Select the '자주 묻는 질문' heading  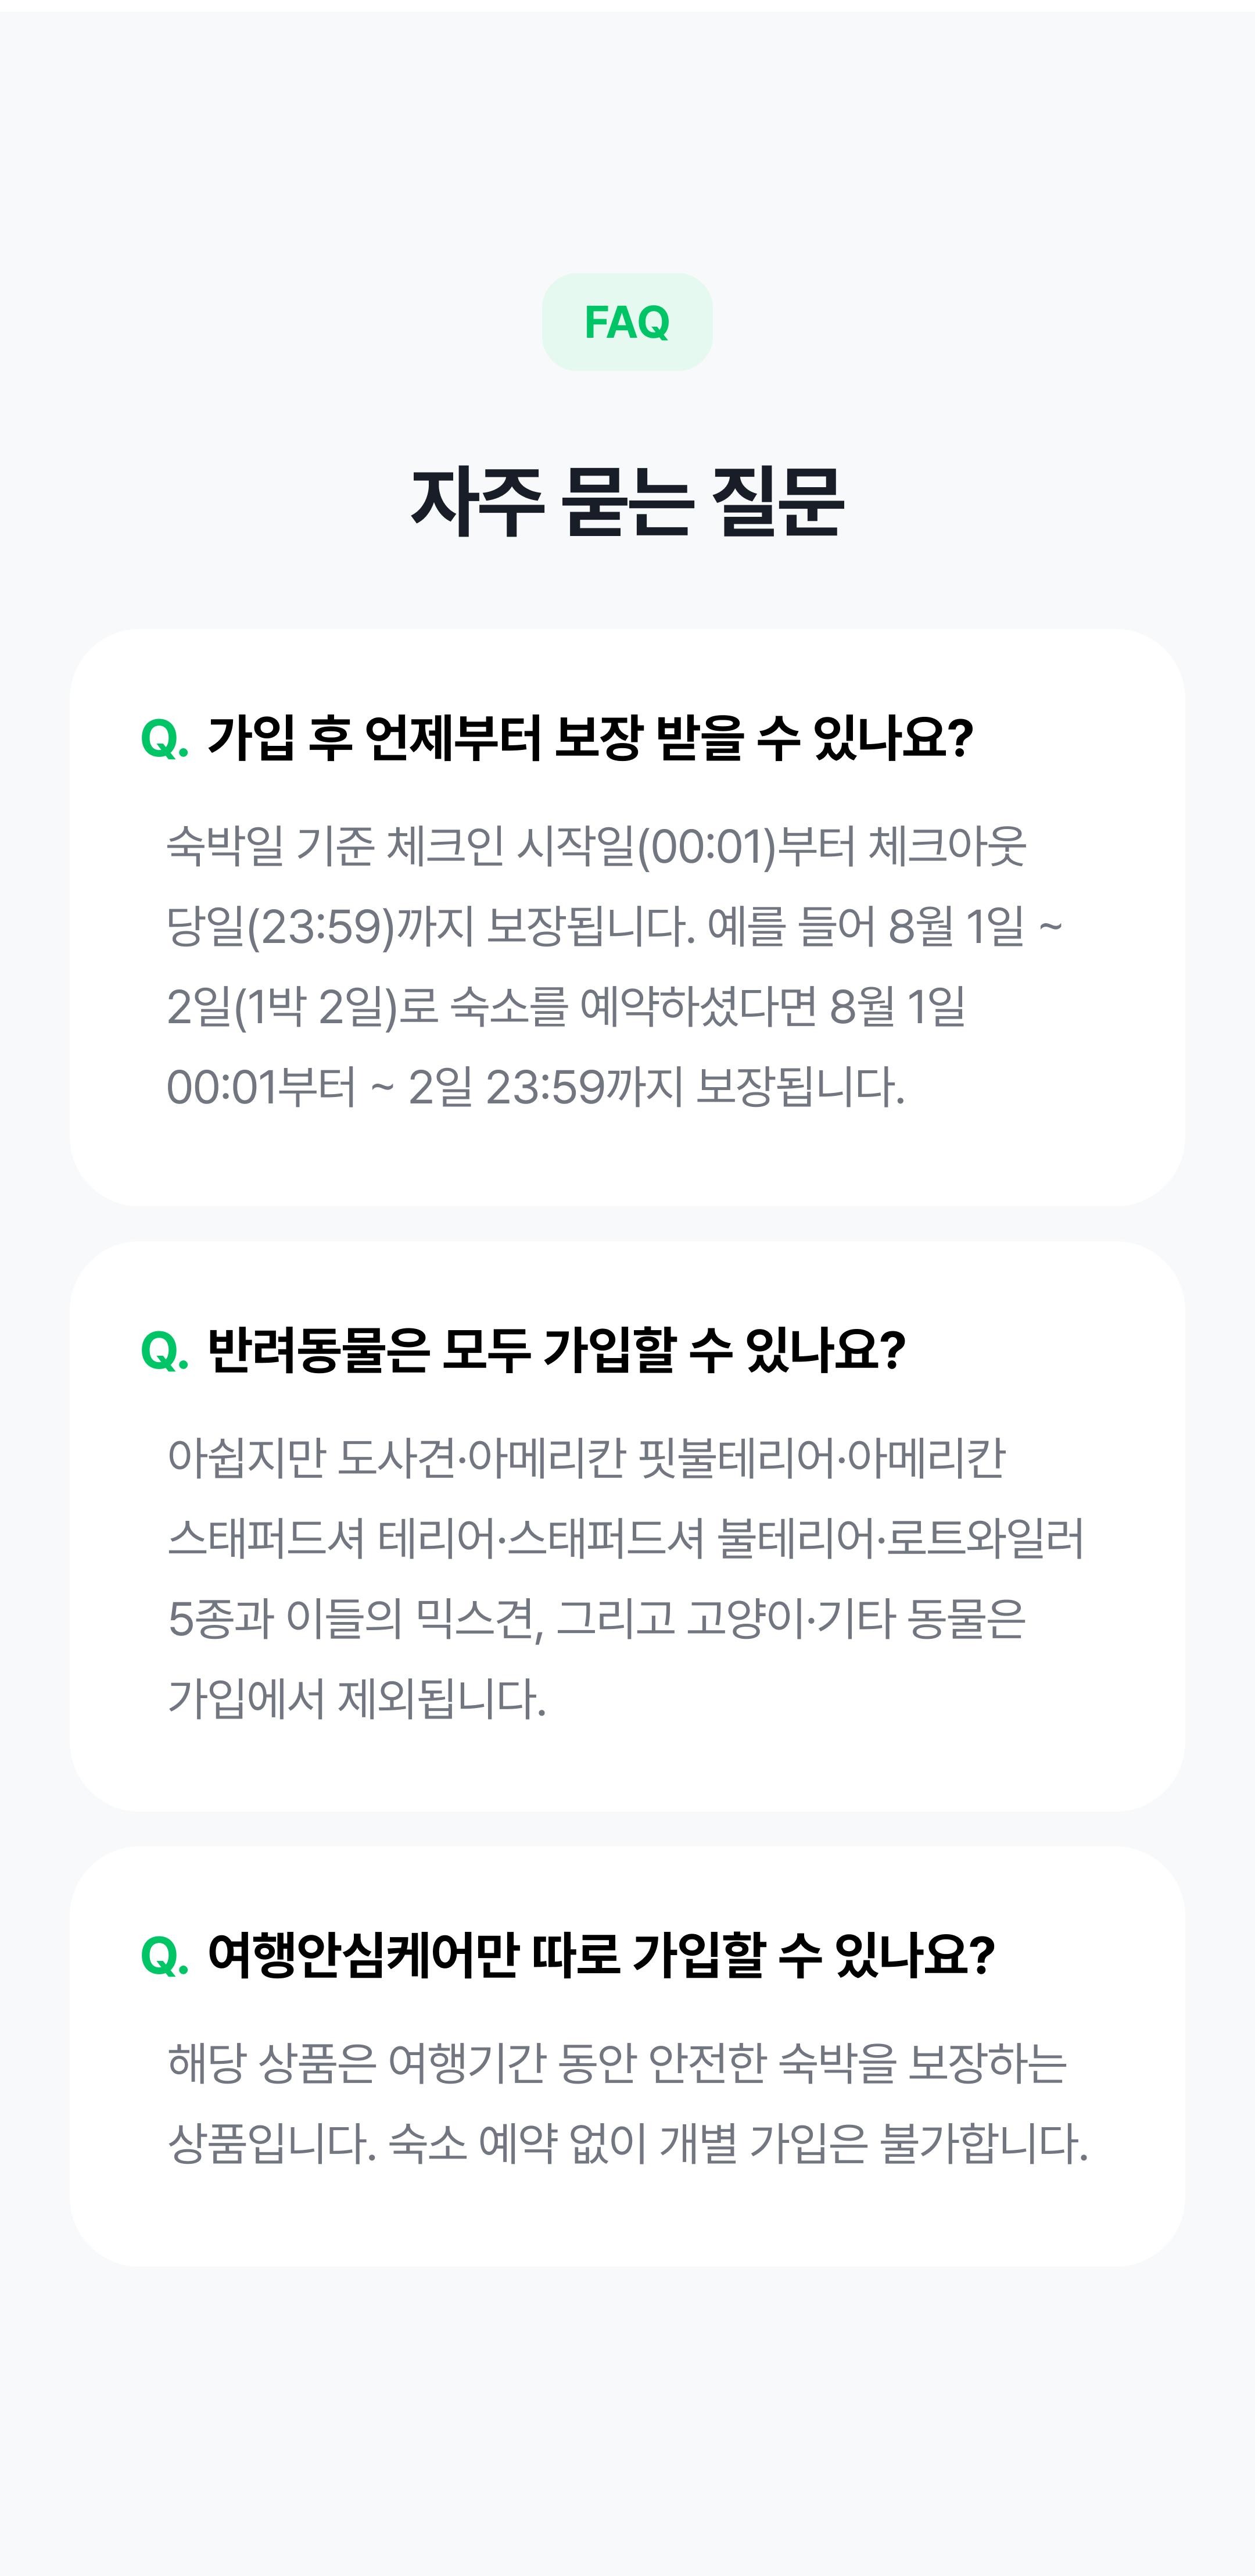[627, 502]
